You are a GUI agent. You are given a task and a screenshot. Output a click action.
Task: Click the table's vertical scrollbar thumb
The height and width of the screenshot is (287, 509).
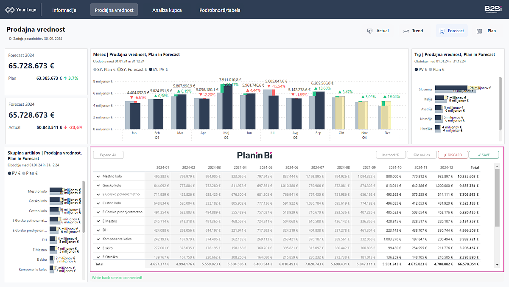(x=497, y=197)
